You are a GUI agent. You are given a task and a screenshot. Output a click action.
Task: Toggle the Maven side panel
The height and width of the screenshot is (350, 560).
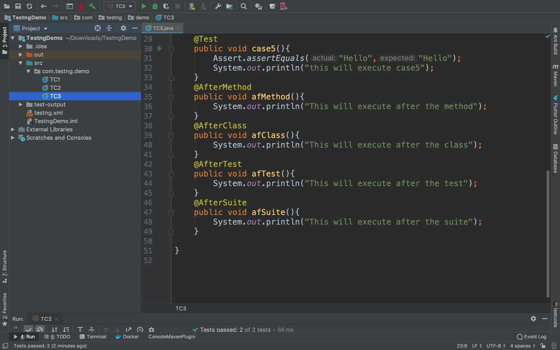coord(555,75)
